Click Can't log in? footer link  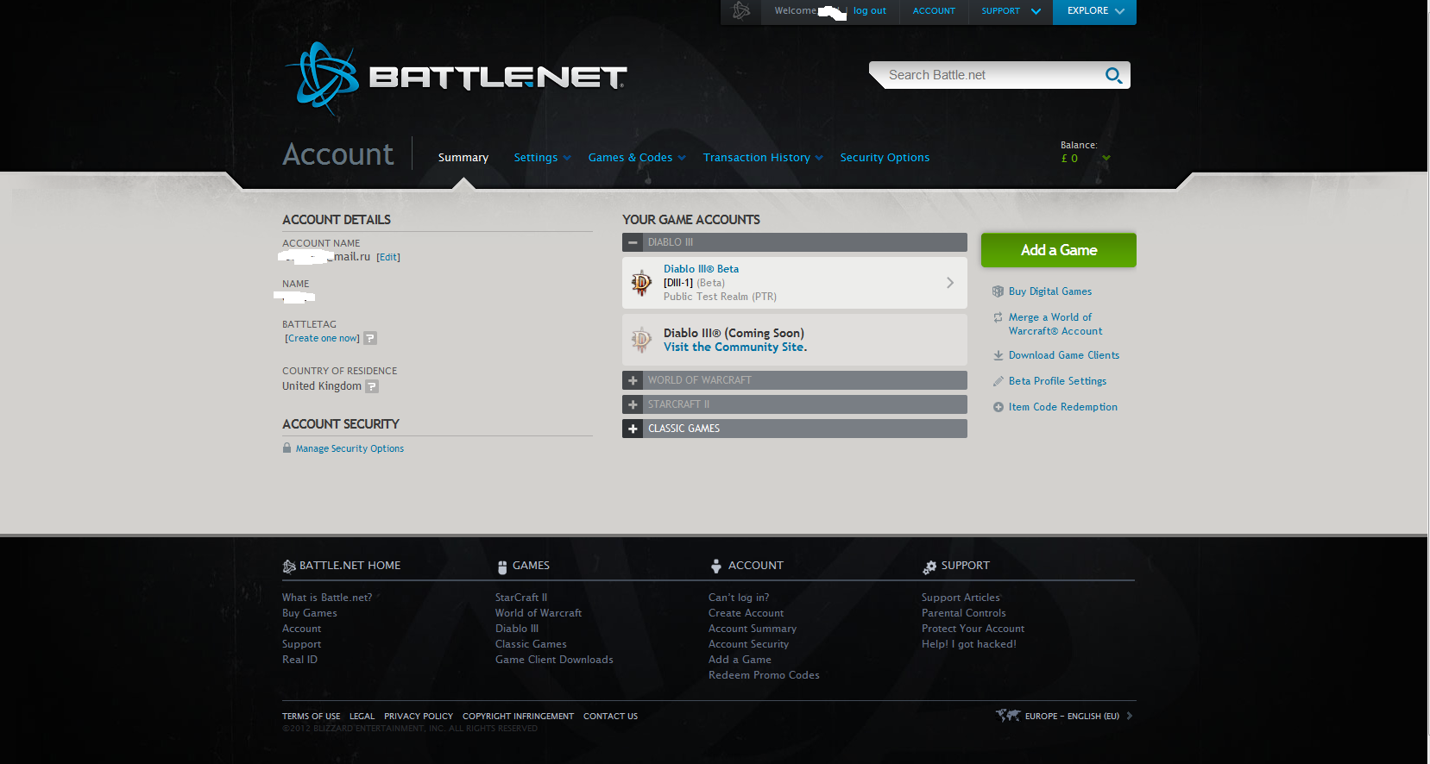coord(739,598)
